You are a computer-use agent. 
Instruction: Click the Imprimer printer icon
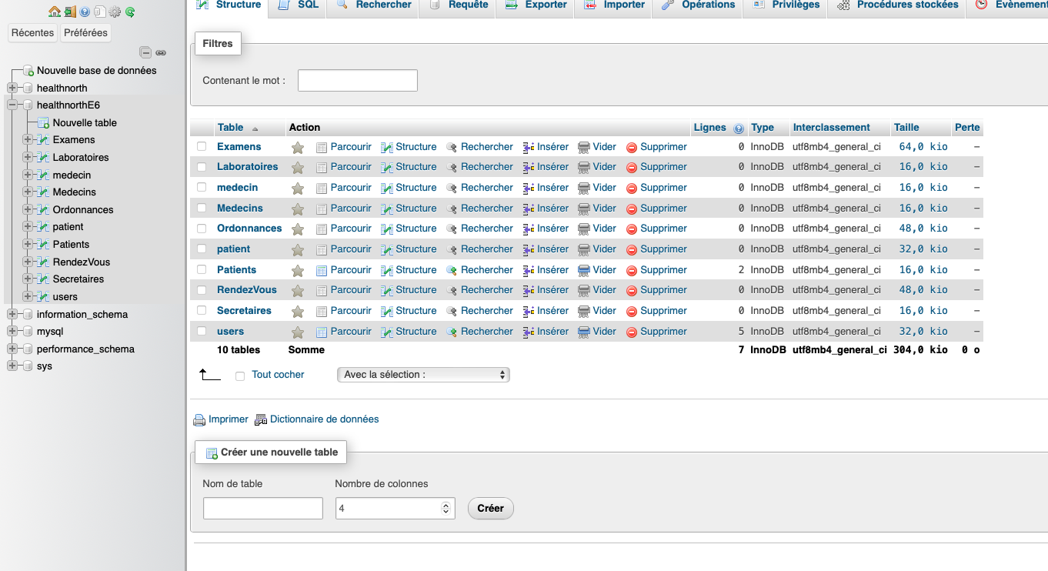tap(199, 420)
